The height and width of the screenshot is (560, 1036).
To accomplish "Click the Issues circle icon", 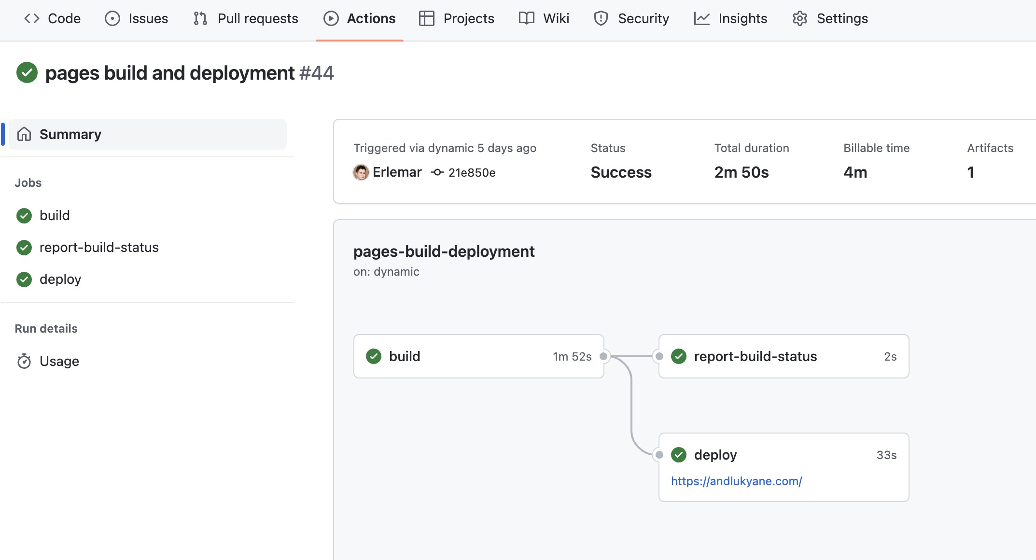I will coord(112,18).
